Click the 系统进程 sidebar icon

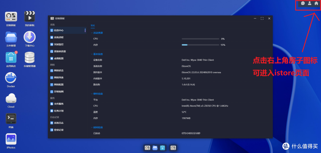(52, 37)
